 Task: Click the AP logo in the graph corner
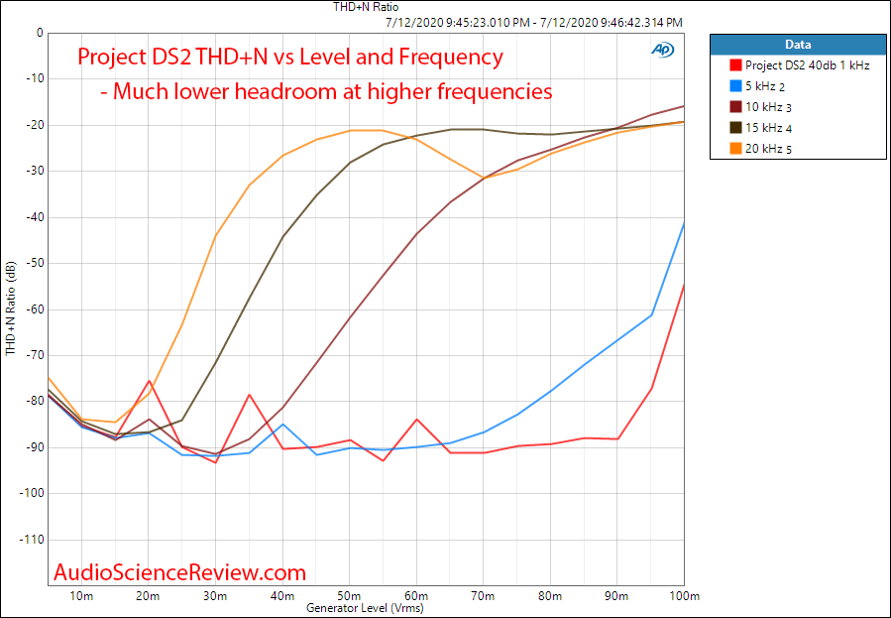click(663, 50)
